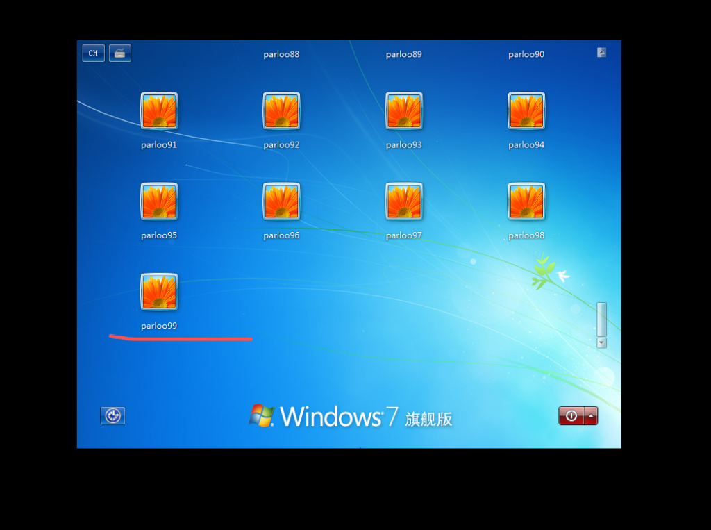This screenshot has height=530, width=711.
Task: Click the parloo97 flower avatar
Action: [403, 201]
